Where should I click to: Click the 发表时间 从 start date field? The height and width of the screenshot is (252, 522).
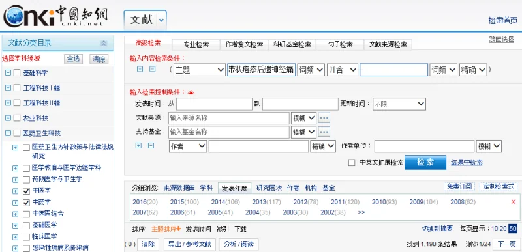coord(214,104)
